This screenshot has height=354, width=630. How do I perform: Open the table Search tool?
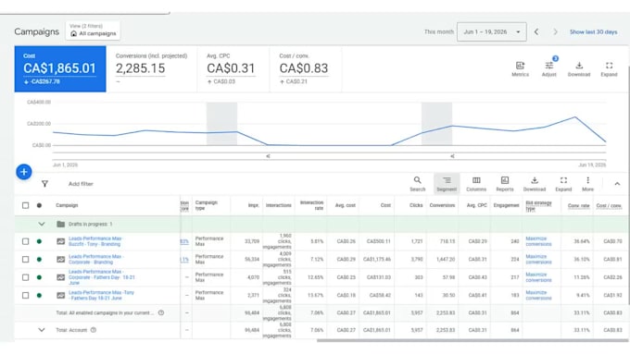click(418, 184)
